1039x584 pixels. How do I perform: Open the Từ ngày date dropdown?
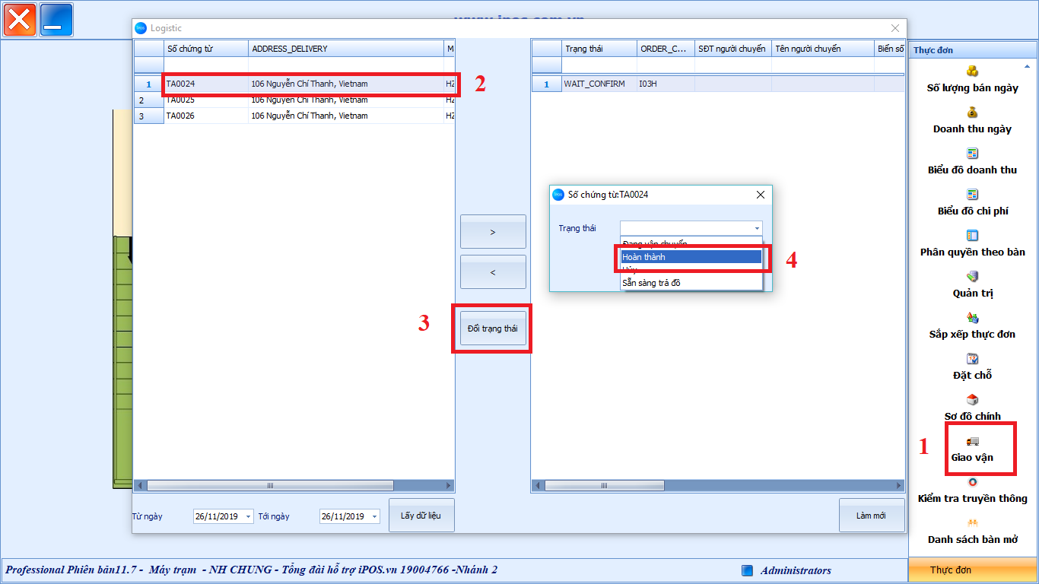tap(248, 517)
